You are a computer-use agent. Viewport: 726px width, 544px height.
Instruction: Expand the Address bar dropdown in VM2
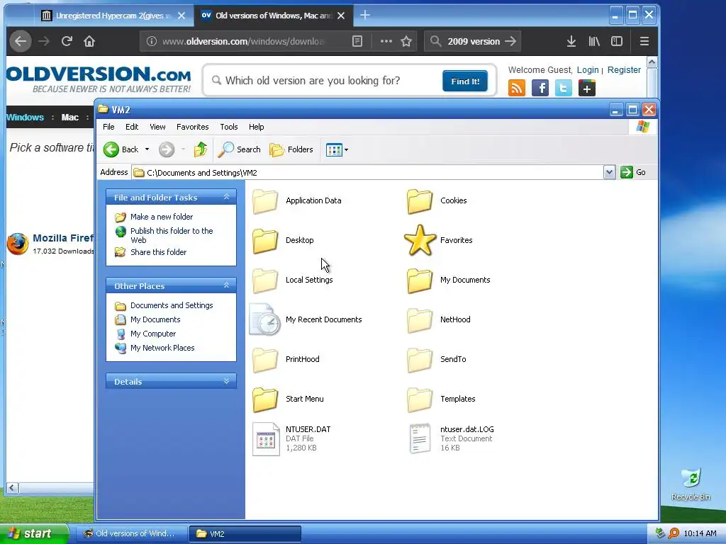click(x=609, y=172)
